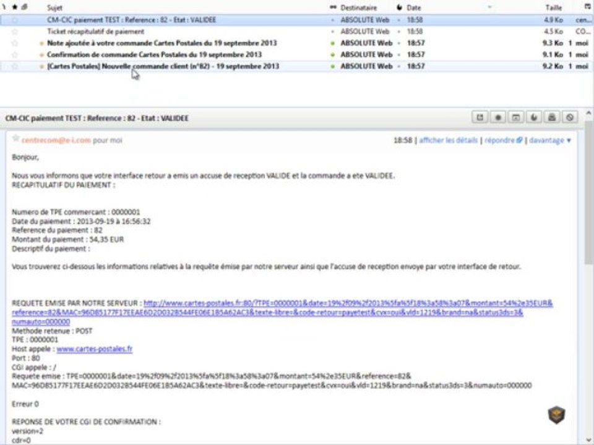Open the column picker icon at the header's right end
Viewport: 594px width, 445px height.
point(588,6)
